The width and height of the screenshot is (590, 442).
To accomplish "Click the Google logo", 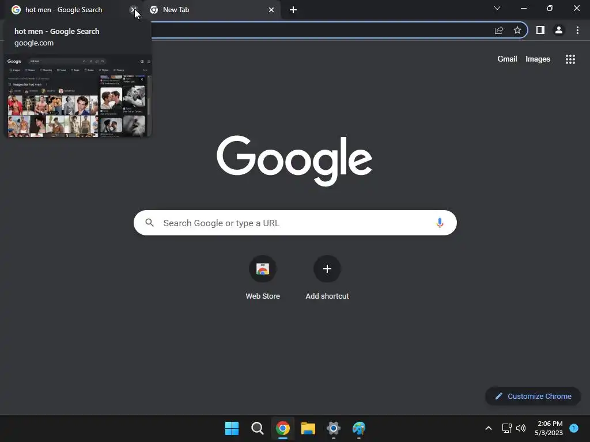I will [x=294, y=161].
